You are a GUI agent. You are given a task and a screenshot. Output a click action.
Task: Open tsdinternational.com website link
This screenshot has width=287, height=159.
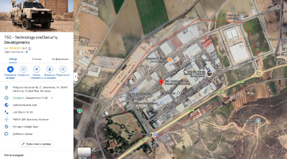25,105
